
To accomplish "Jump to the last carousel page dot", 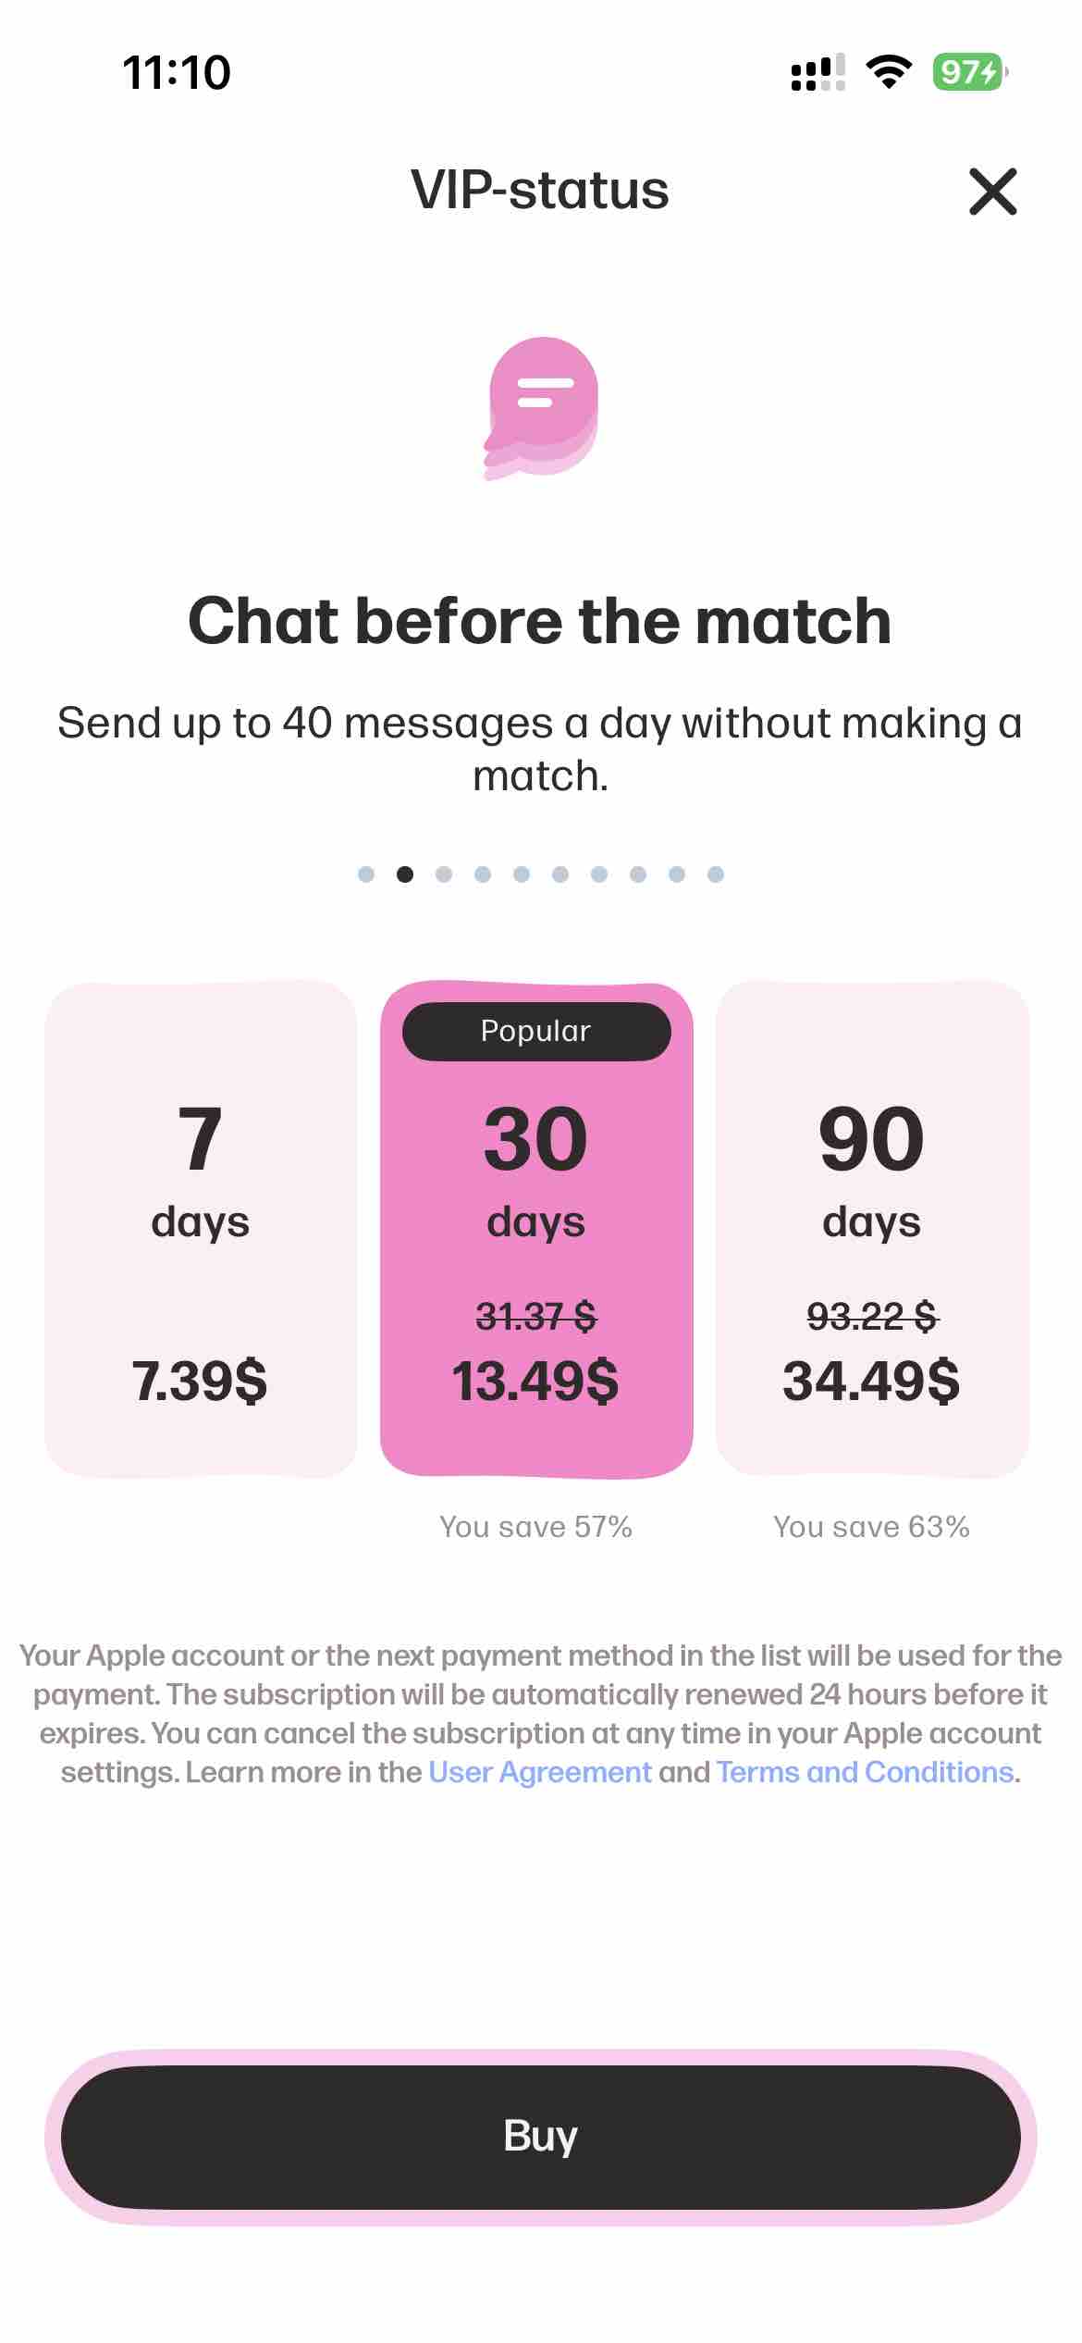I will point(716,874).
